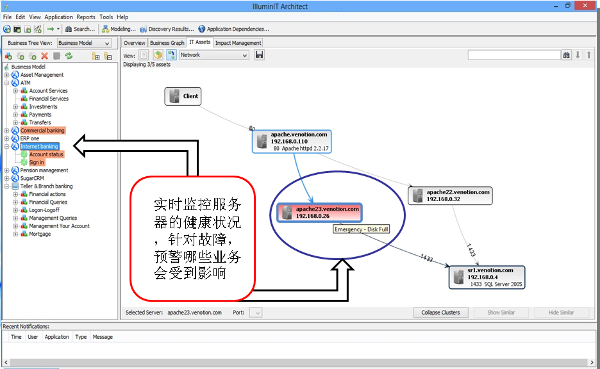The image size is (600, 369).
Task: Click the green refresh tree icon
Action: click(69, 56)
